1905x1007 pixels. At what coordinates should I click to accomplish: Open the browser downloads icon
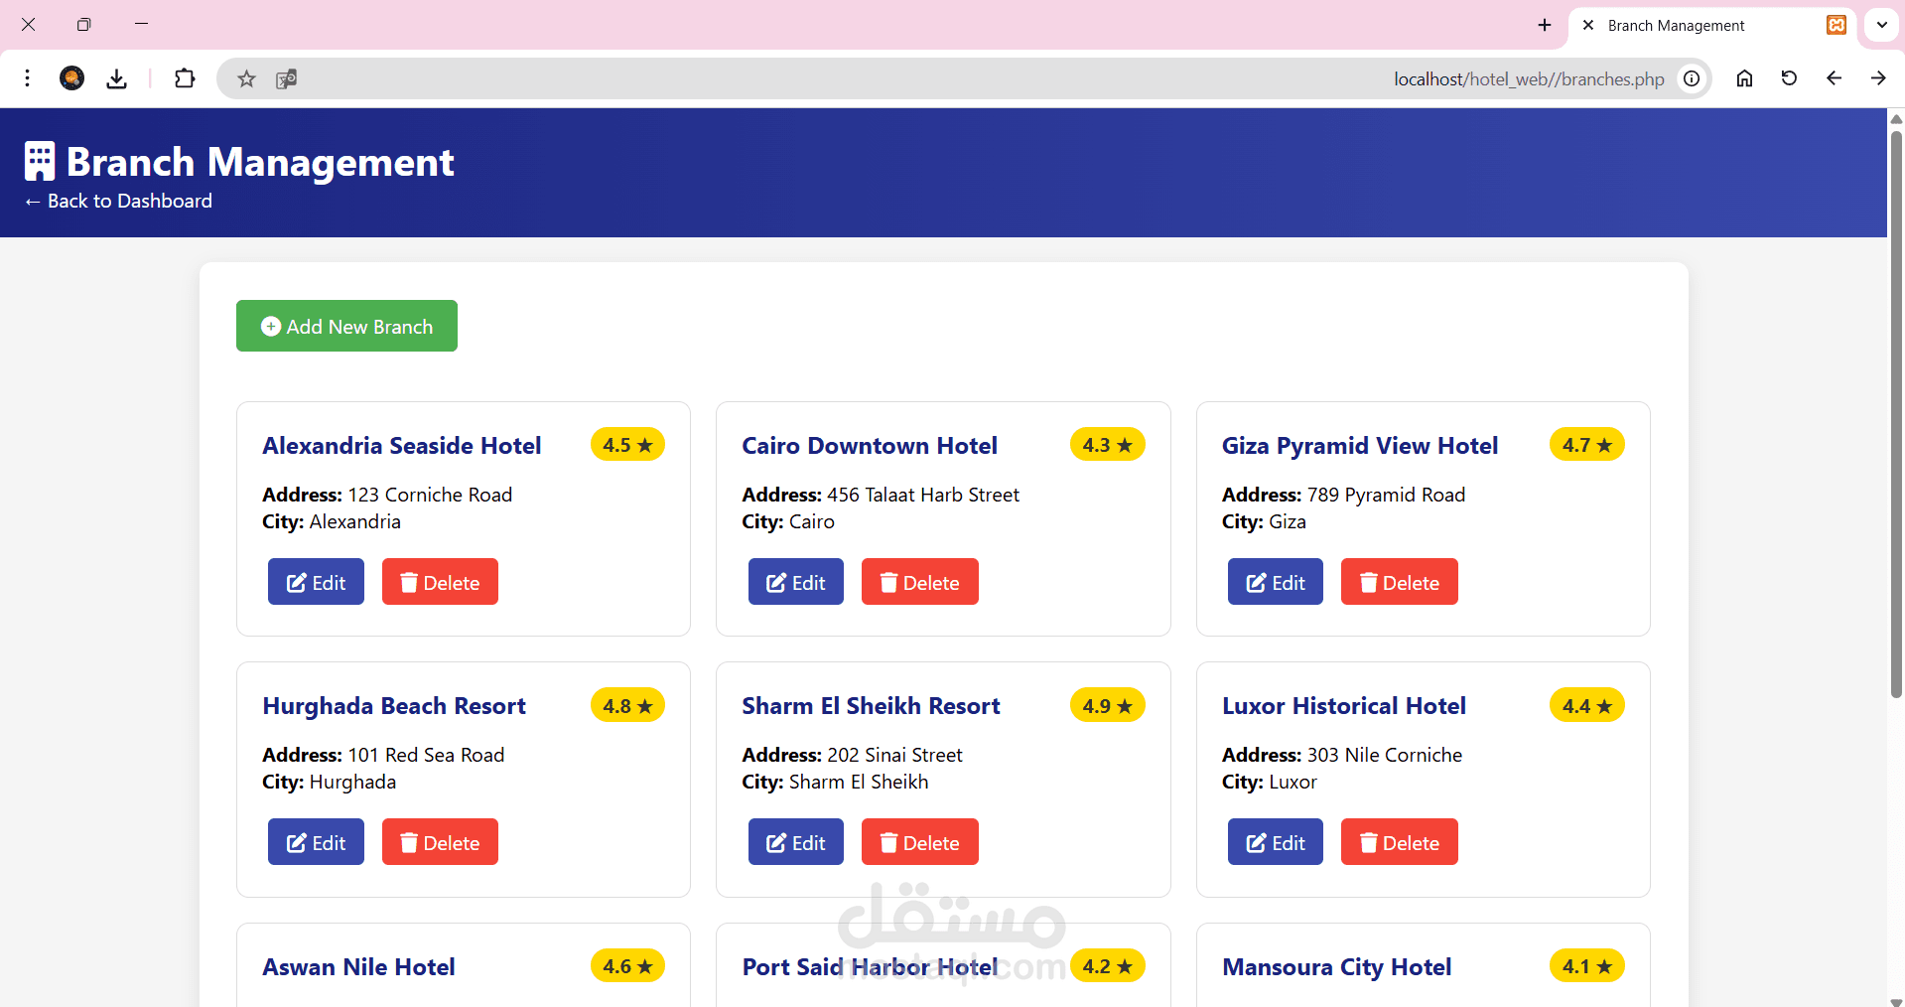(x=117, y=78)
